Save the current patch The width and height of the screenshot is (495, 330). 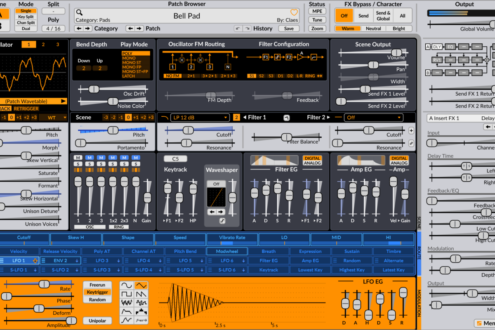289,28
